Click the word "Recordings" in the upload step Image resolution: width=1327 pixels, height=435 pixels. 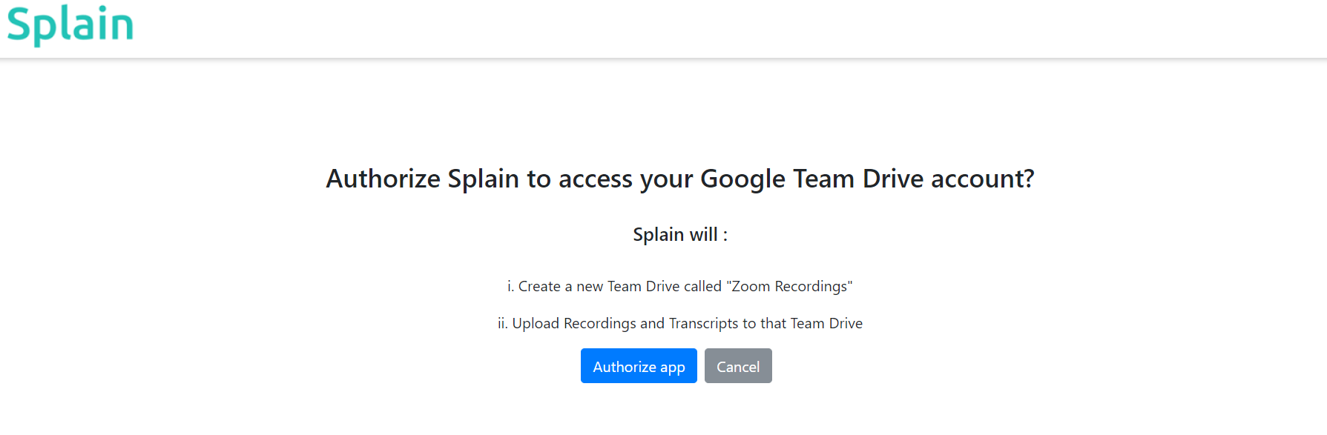(x=599, y=323)
